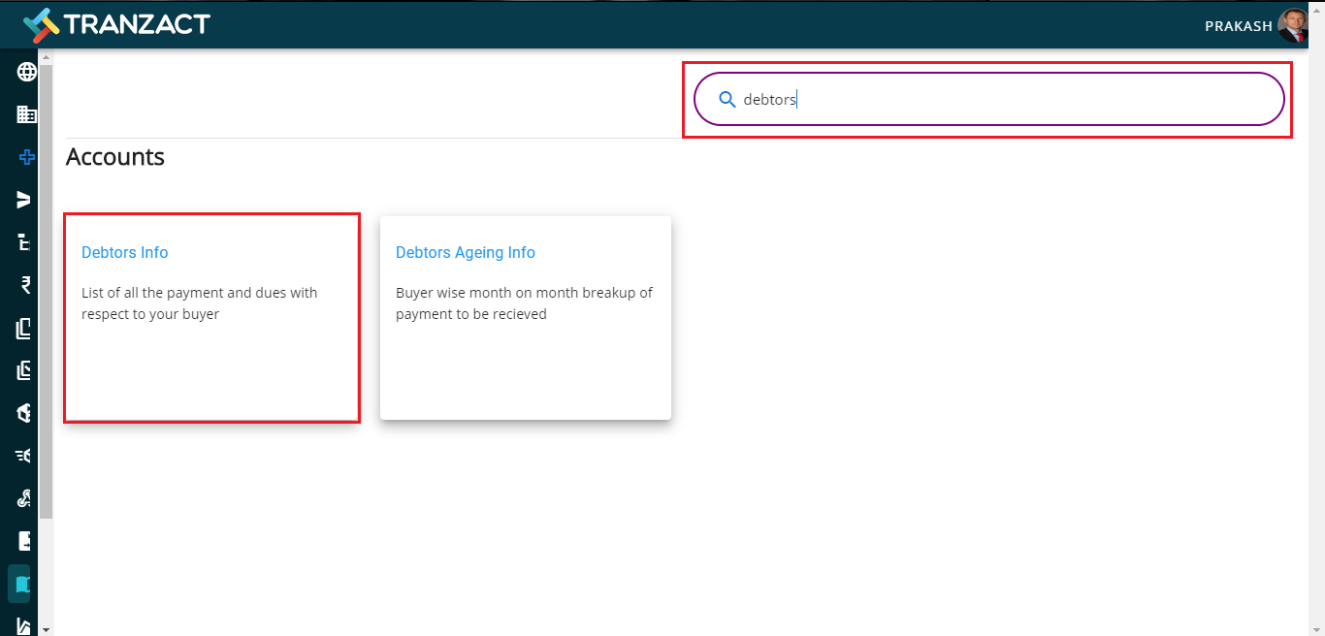Open the Debtors Ageing Info report link
Screen dimensions: 1325x636
(466, 252)
